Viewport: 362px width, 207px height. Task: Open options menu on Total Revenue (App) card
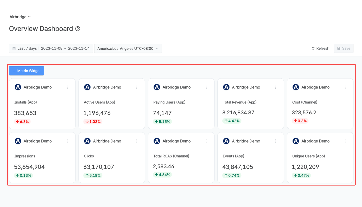[276, 87]
